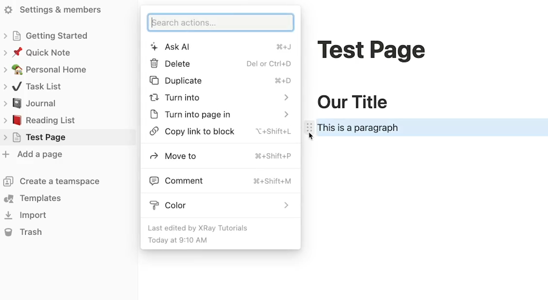Image resolution: width=548 pixels, height=300 pixels.
Task: Click the Trash bin icon in sidebar
Action: coord(8,232)
